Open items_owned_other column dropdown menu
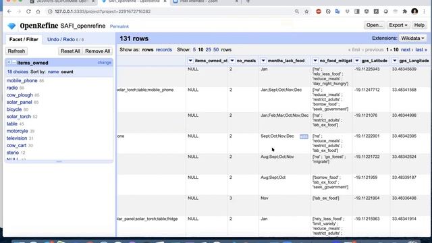This screenshot has height=243, width=432. tap(190, 61)
